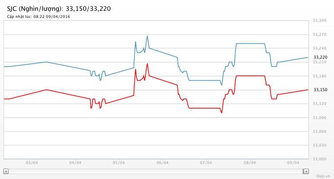Open the Doji.vn credit link
The image size is (334, 179).
point(322,176)
